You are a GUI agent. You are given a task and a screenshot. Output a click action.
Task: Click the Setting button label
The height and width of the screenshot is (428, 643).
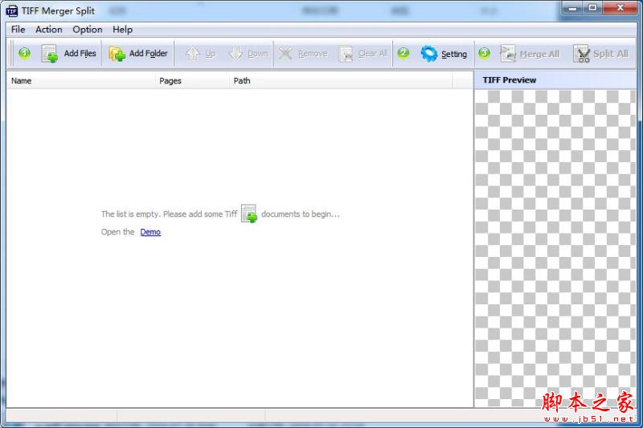(x=454, y=54)
